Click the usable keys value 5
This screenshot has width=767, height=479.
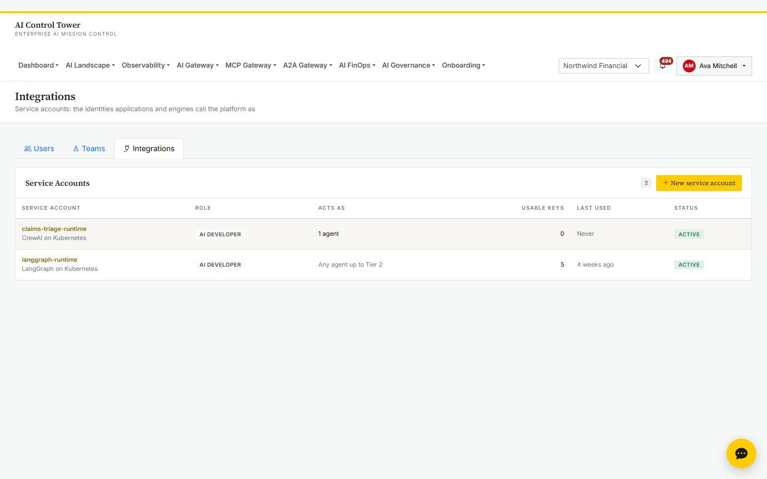[x=562, y=265]
